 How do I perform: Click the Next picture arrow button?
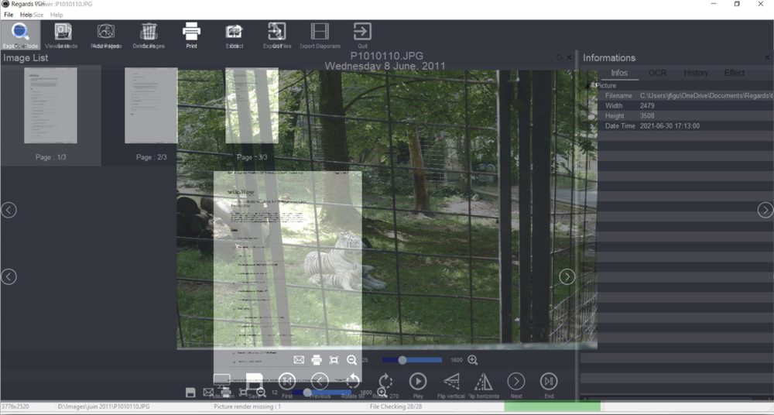[x=516, y=382]
